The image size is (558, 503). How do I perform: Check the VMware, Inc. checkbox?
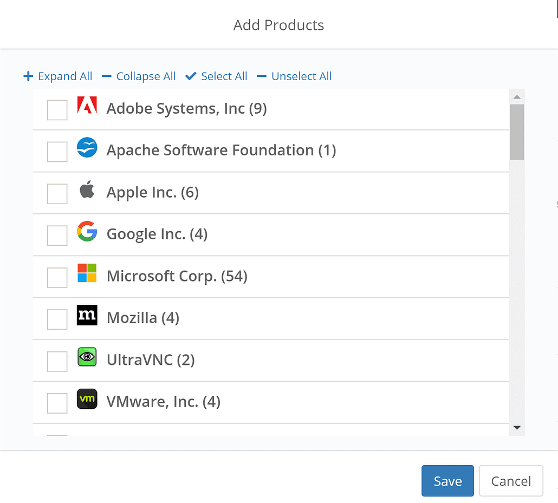click(56, 403)
